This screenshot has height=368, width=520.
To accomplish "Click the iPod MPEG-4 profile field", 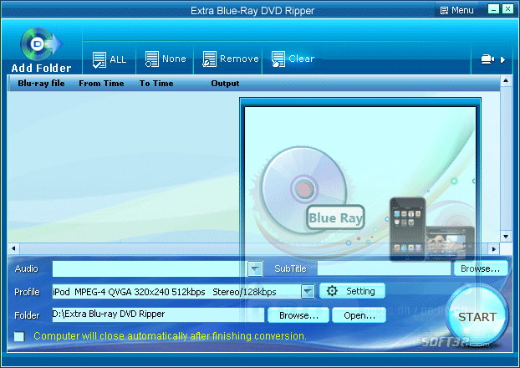I will click(x=176, y=292).
